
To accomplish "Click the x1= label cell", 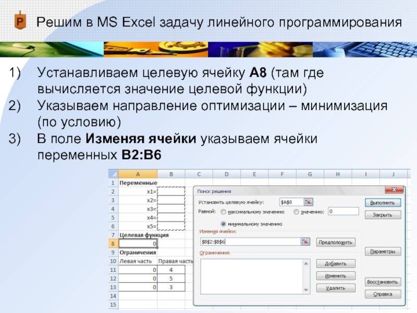I will [x=138, y=191].
